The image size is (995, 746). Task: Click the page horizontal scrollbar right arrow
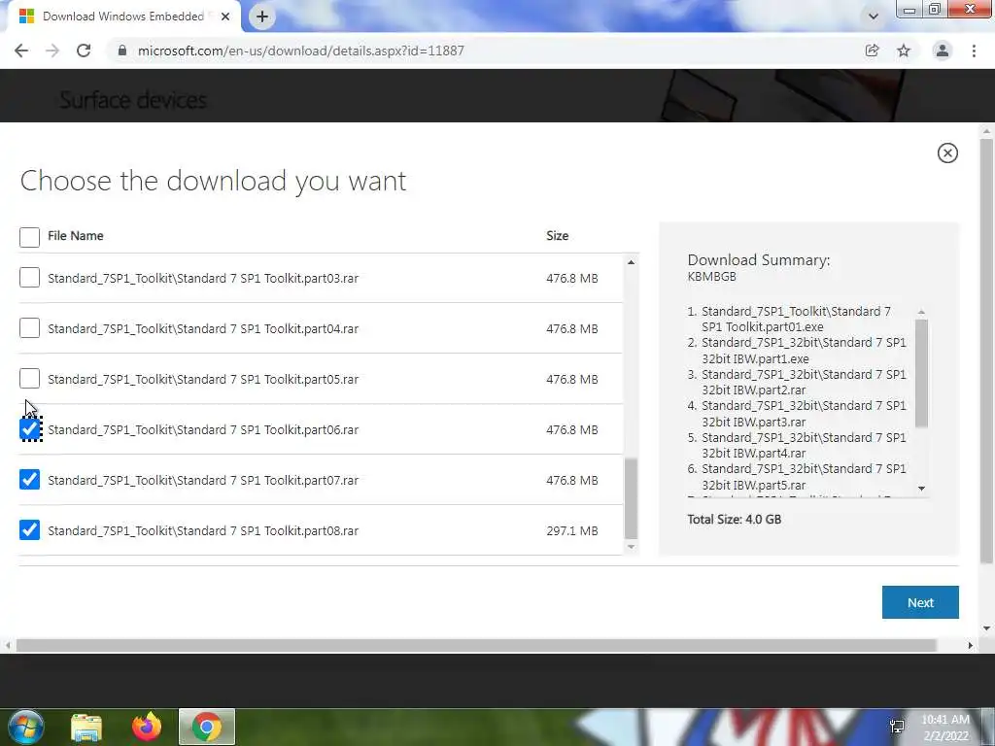971,645
